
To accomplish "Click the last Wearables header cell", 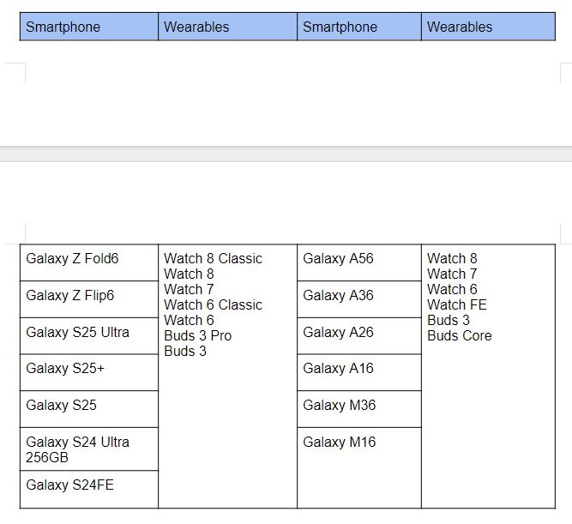I will click(x=489, y=27).
